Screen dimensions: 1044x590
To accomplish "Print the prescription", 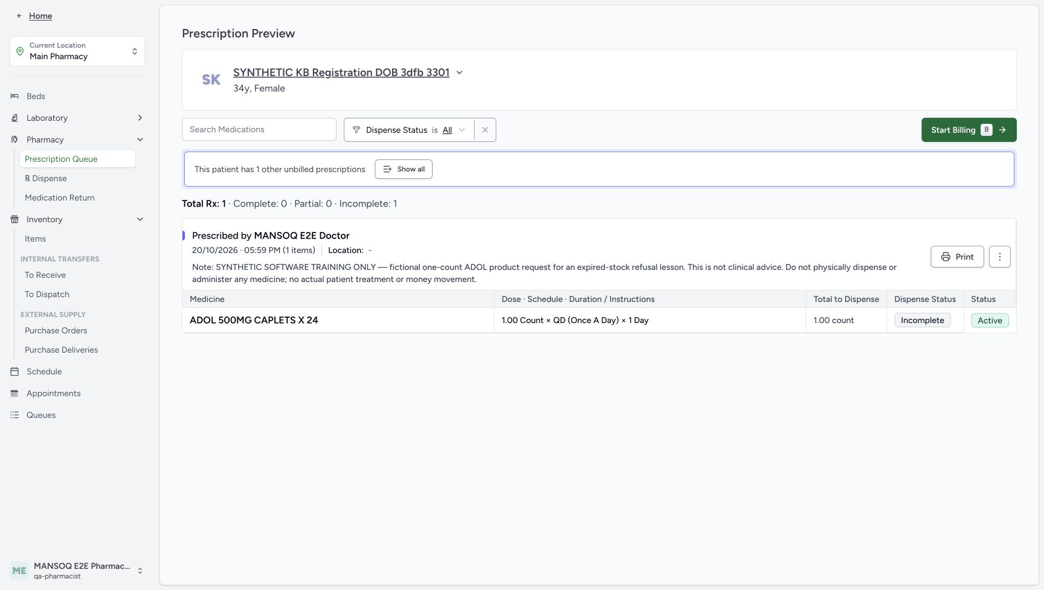I will 957,257.
